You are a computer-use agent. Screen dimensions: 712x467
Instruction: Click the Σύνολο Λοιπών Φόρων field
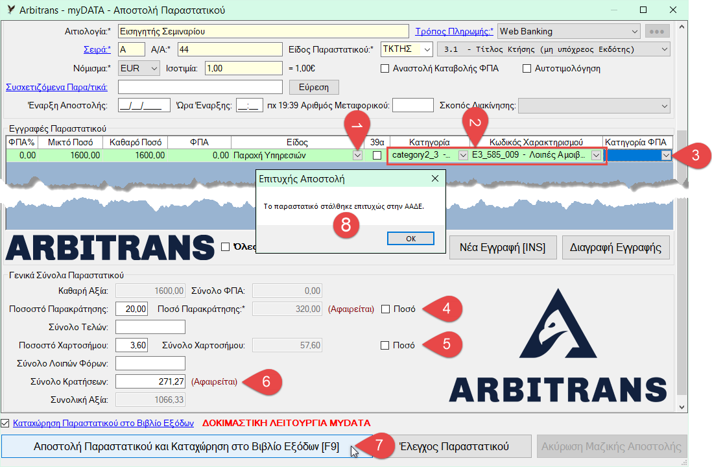(x=150, y=363)
